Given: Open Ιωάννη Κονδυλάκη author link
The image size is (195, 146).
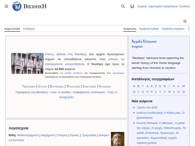Looking at the screenshot, I should (x=150, y=113).
